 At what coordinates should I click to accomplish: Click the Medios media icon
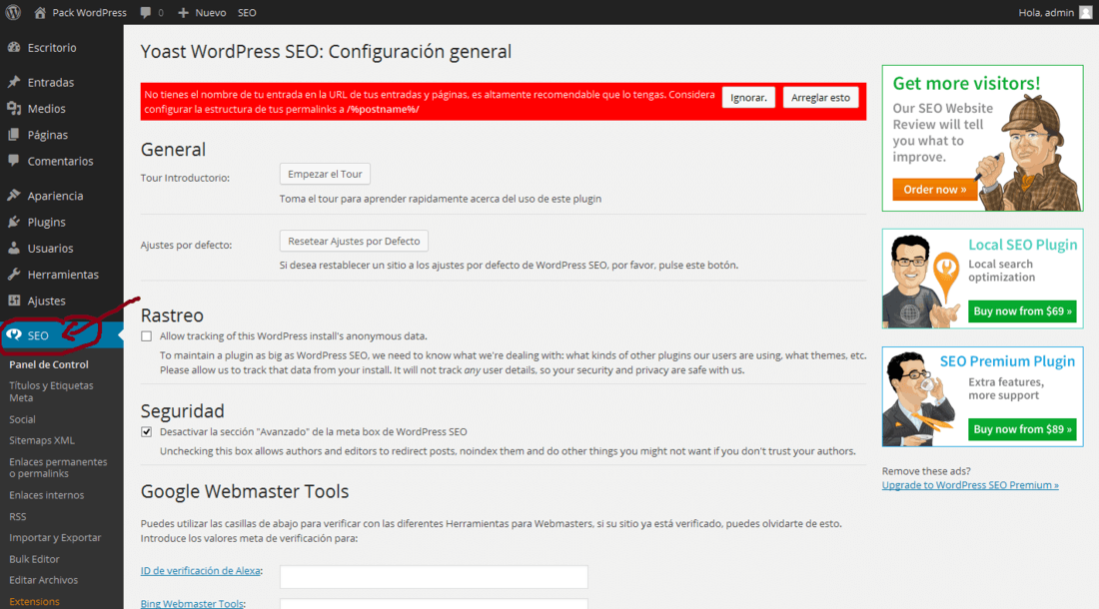pos(14,109)
